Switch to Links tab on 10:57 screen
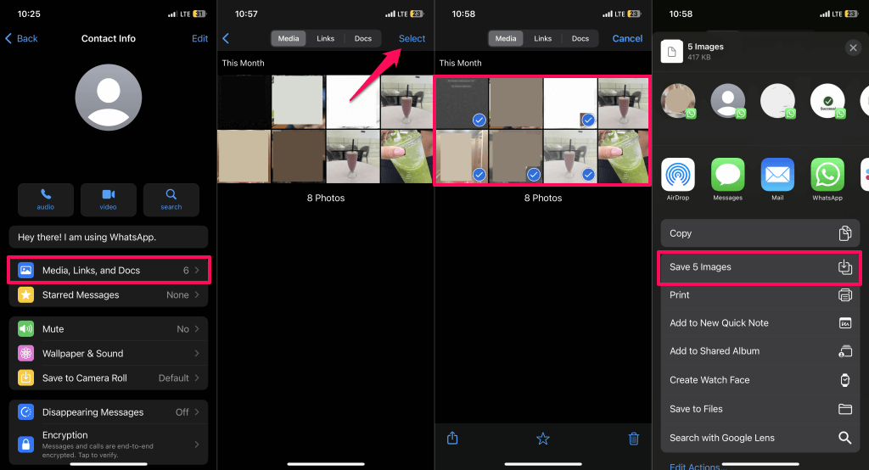Screen dimensions: 869x470 pyautogui.click(x=325, y=38)
